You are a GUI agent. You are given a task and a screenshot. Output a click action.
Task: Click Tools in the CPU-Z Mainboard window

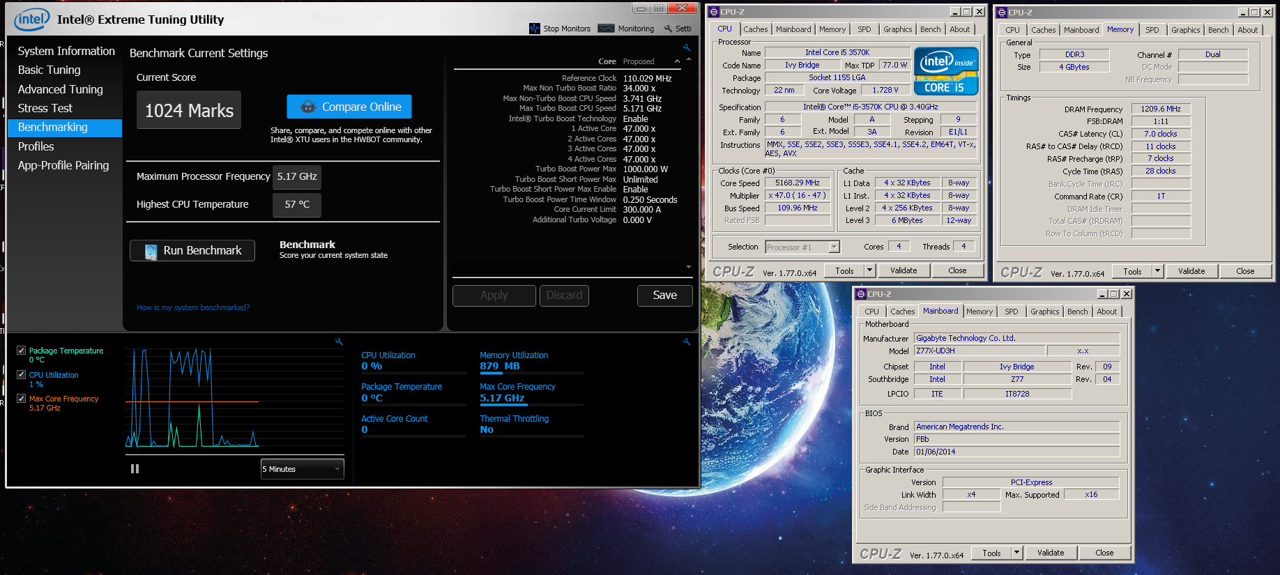tap(991, 553)
